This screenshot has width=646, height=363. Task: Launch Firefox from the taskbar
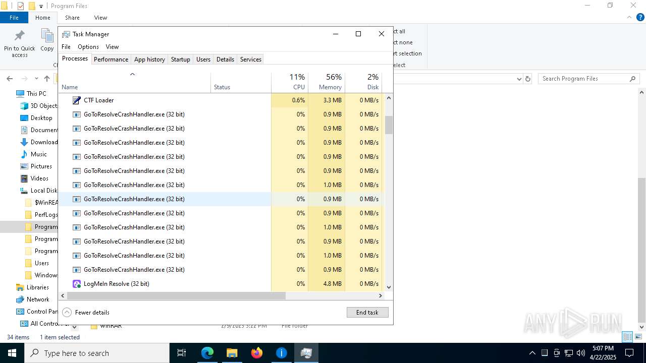pos(256,353)
